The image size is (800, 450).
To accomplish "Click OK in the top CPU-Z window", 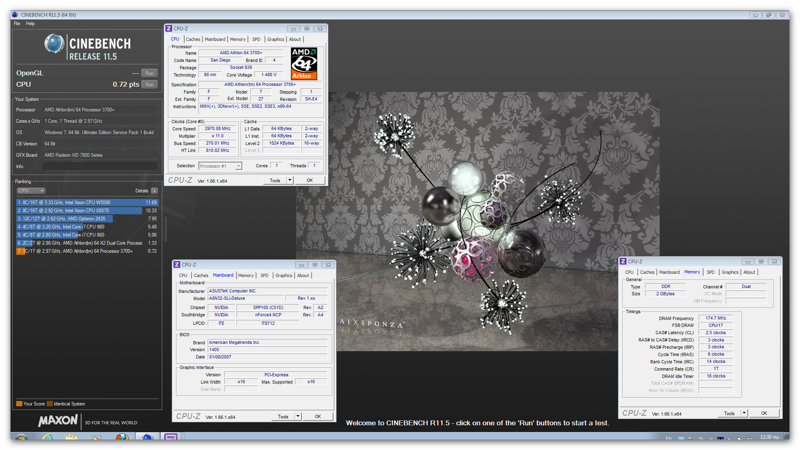I will pos(310,181).
